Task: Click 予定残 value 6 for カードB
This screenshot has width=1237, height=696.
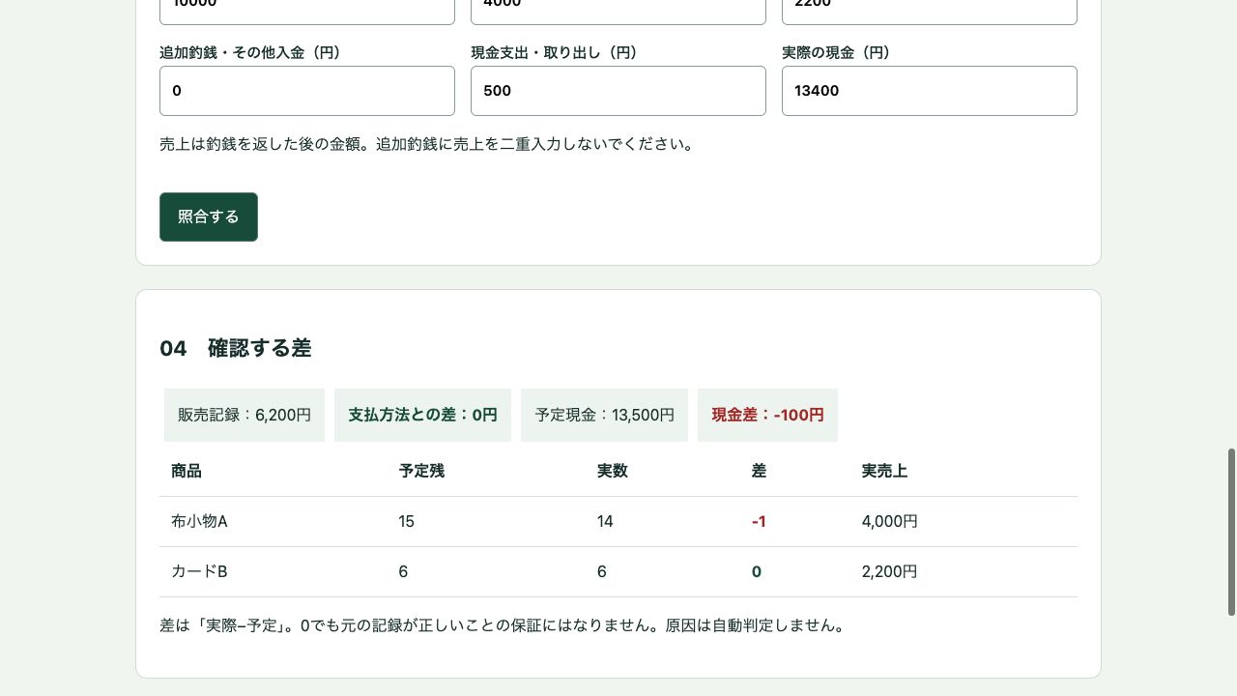Action: [403, 571]
